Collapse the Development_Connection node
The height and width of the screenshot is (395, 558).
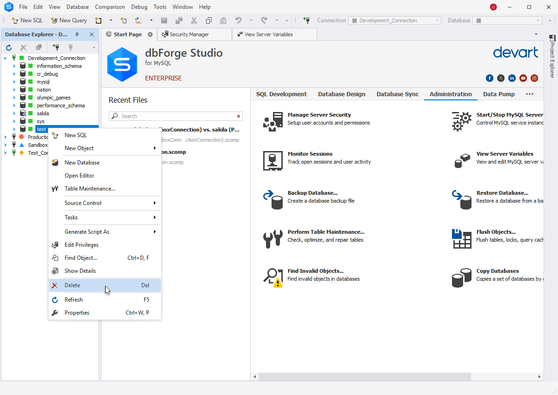point(5,58)
